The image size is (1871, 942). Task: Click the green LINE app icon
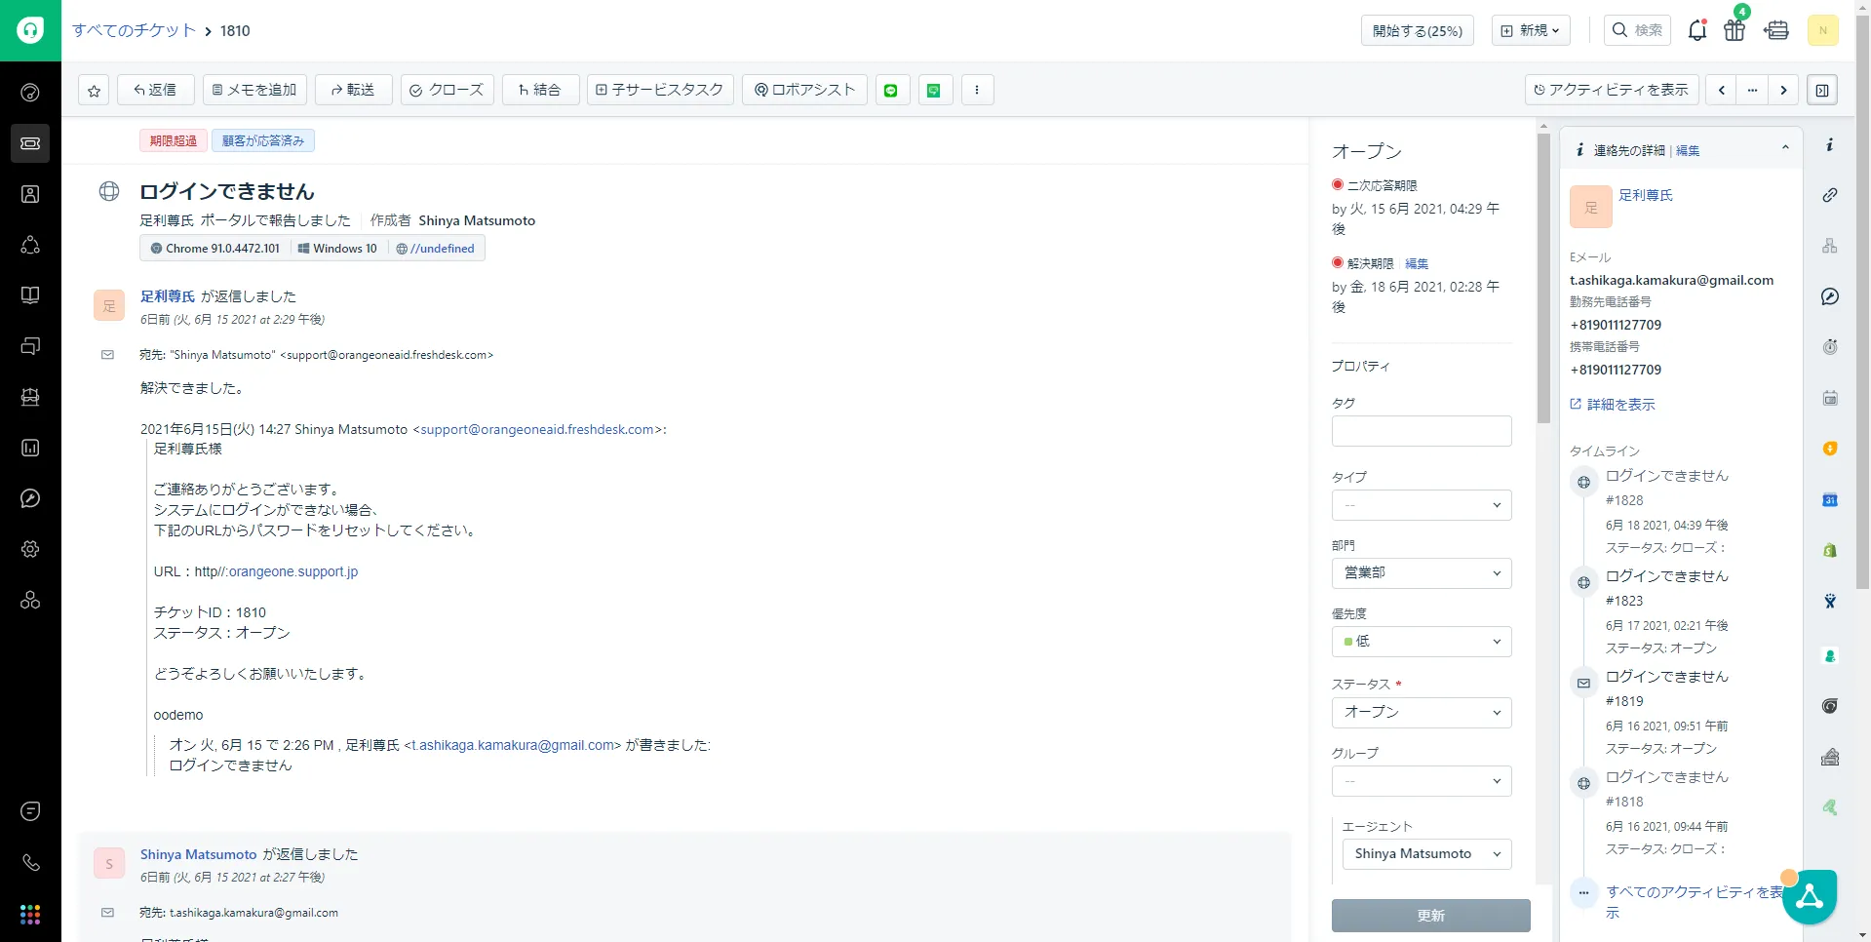(x=890, y=90)
